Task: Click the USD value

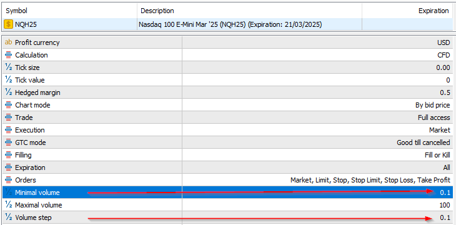Action: tap(444, 42)
